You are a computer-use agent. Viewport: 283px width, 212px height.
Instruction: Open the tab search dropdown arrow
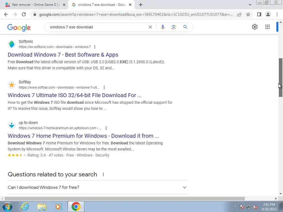click(x=250, y=5)
